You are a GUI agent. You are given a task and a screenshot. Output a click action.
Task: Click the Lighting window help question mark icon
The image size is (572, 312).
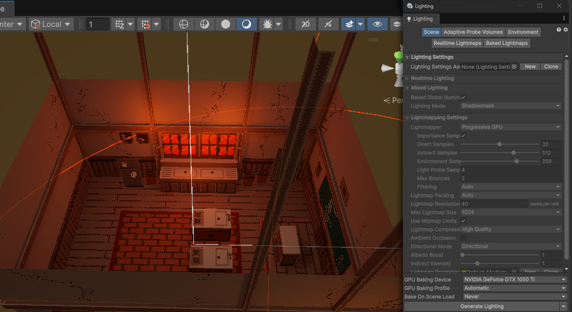[559, 30]
